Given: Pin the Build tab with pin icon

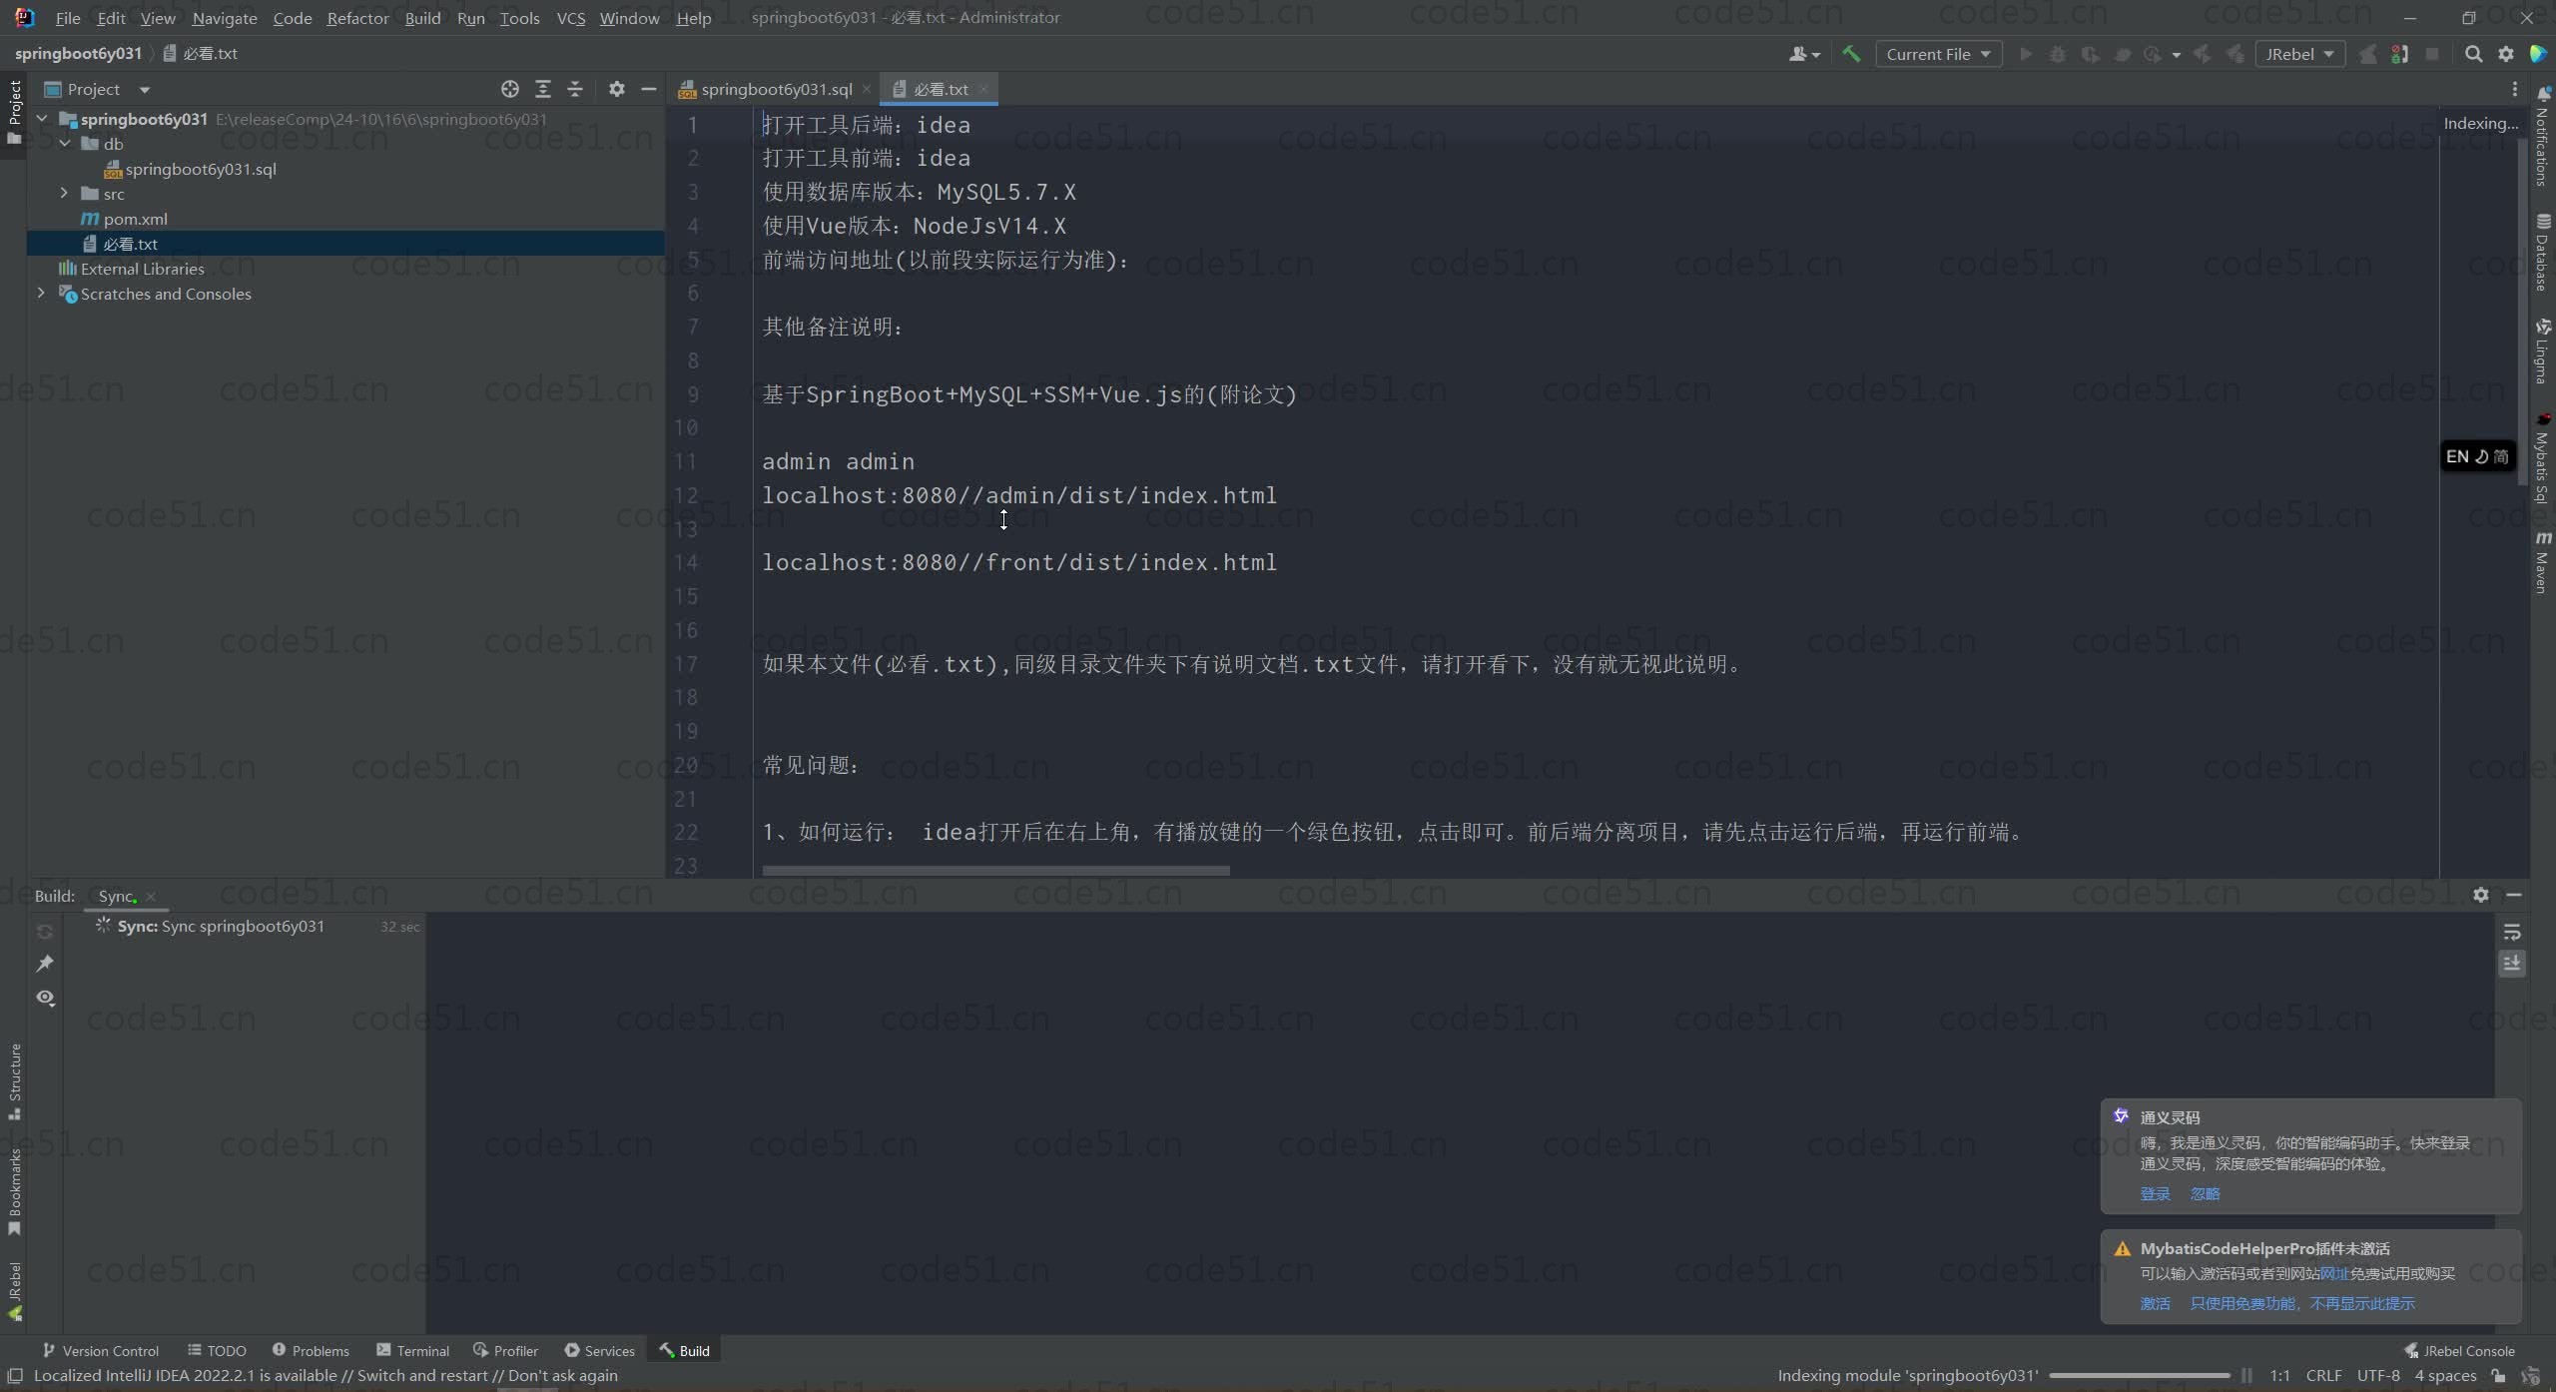Looking at the screenshot, I should [45, 964].
